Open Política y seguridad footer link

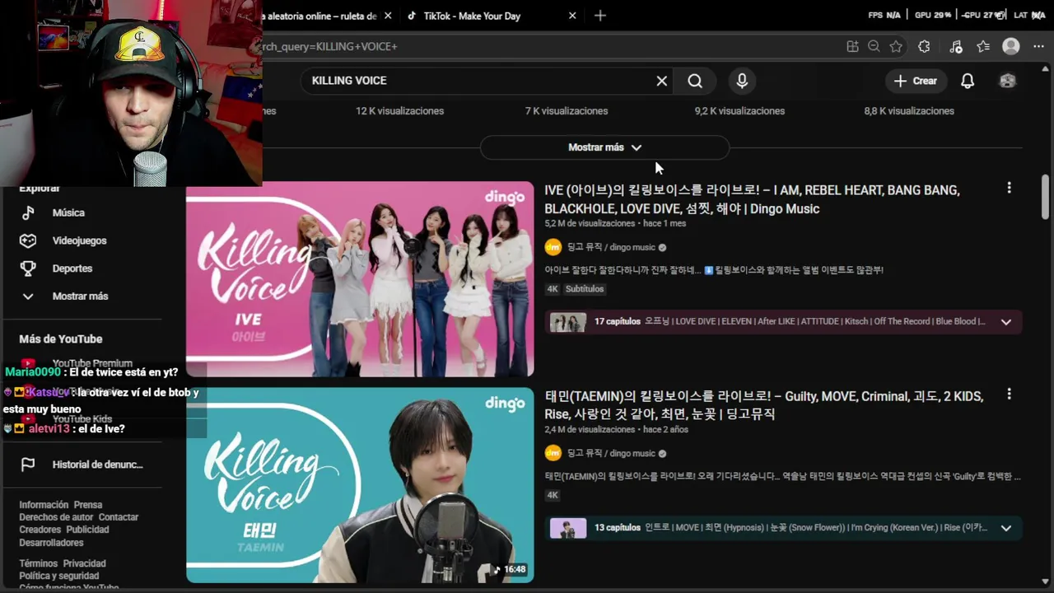click(59, 576)
